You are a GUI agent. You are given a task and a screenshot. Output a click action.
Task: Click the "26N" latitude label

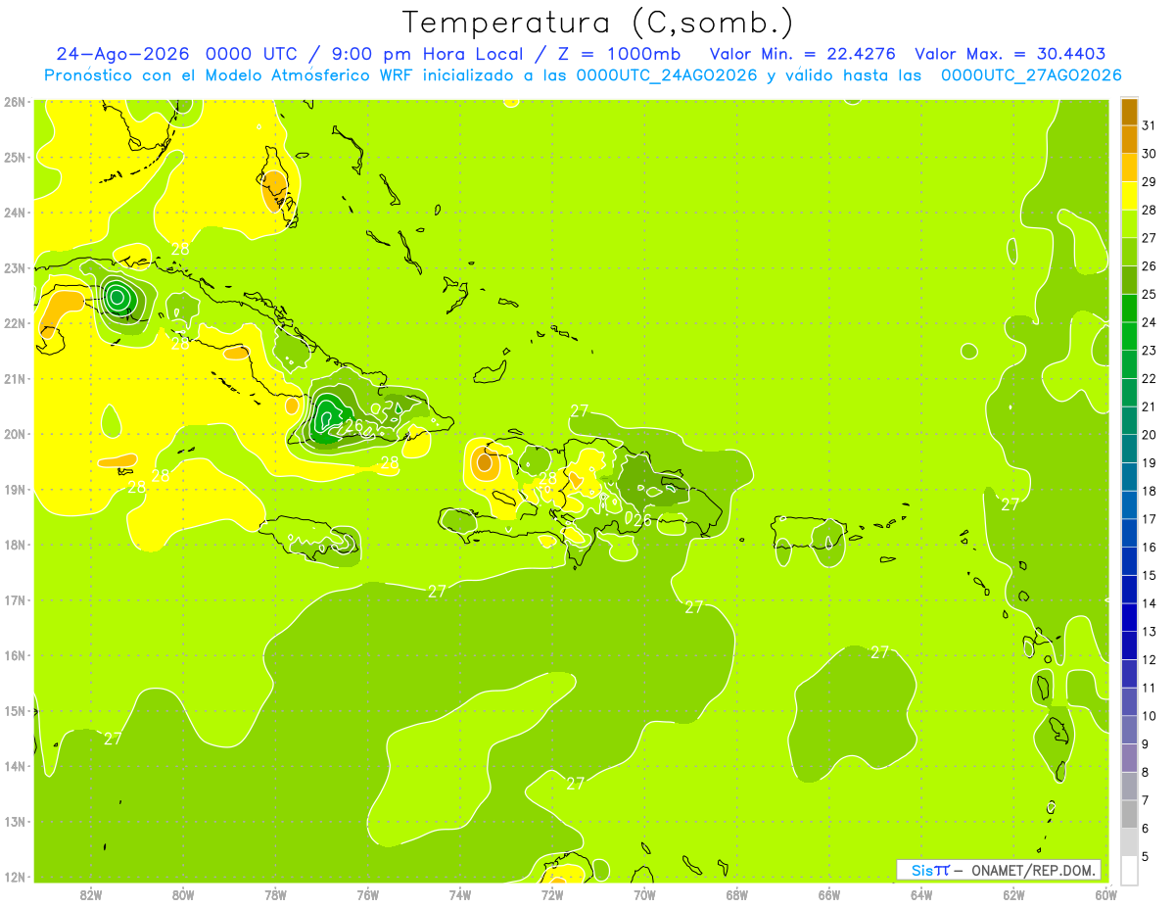(15, 102)
